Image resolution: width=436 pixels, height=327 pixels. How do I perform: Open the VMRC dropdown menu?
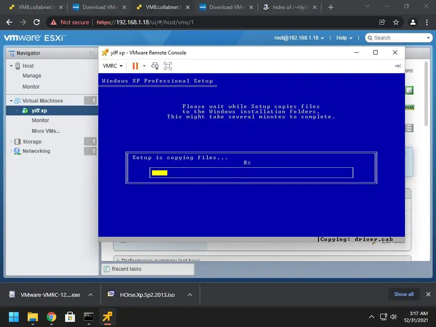[112, 66]
